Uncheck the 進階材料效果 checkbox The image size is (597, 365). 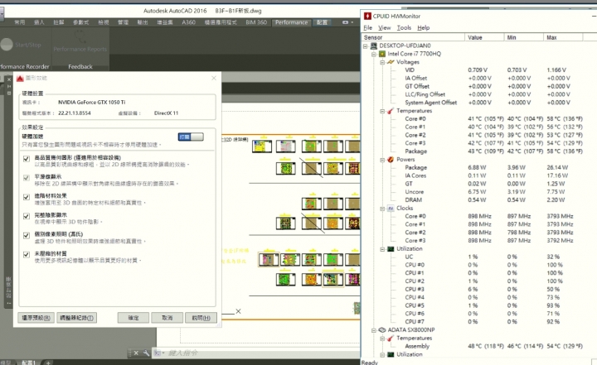click(x=27, y=197)
